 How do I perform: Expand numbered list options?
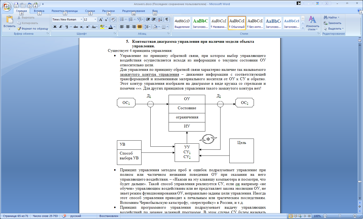point(135,19)
